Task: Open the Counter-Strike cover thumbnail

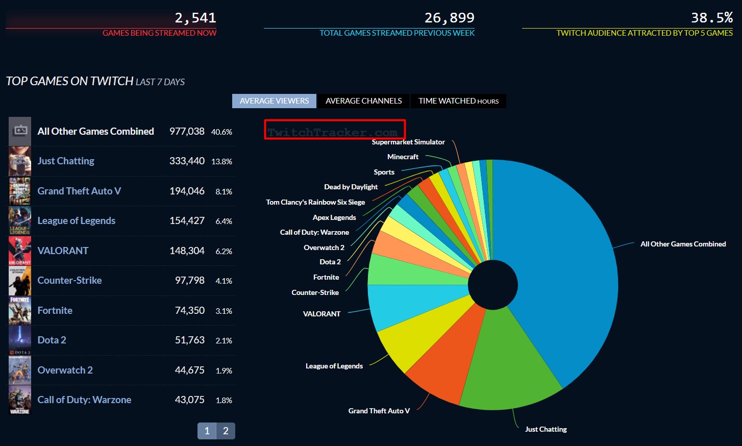Action: tap(20, 281)
